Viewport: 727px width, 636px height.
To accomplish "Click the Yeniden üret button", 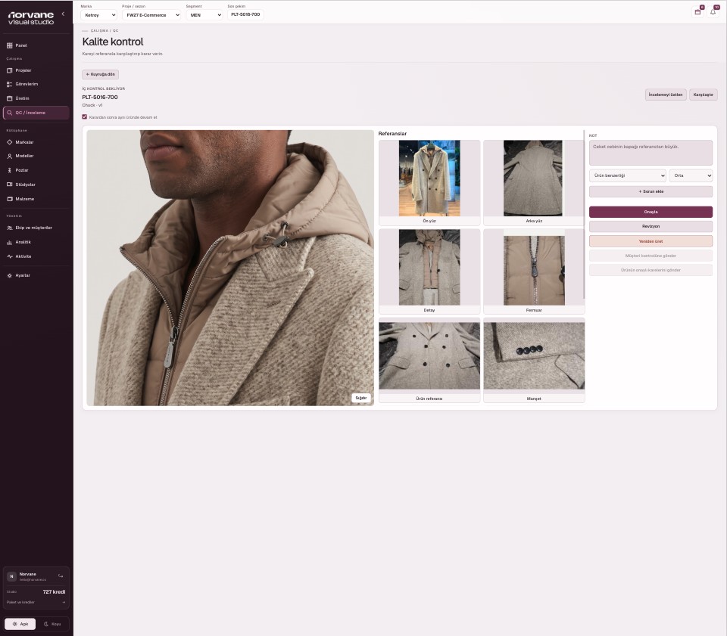I will click(x=651, y=241).
